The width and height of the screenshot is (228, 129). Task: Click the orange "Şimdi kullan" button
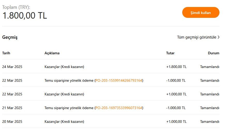coord(201,12)
